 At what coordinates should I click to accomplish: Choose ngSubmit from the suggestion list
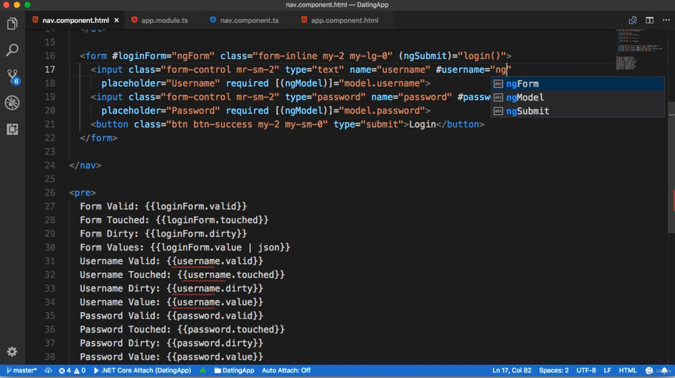click(x=578, y=111)
